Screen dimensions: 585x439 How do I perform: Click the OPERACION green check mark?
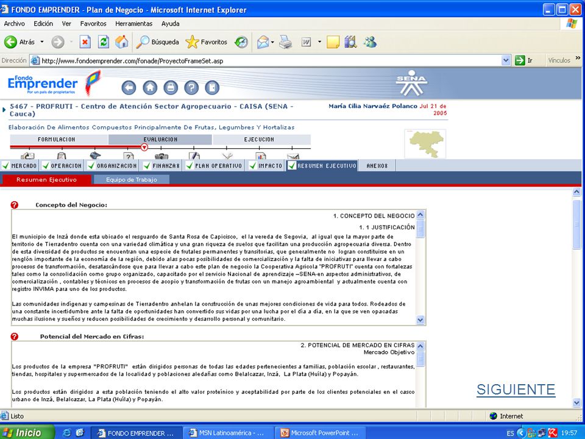pyautogui.click(x=46, y=165)
